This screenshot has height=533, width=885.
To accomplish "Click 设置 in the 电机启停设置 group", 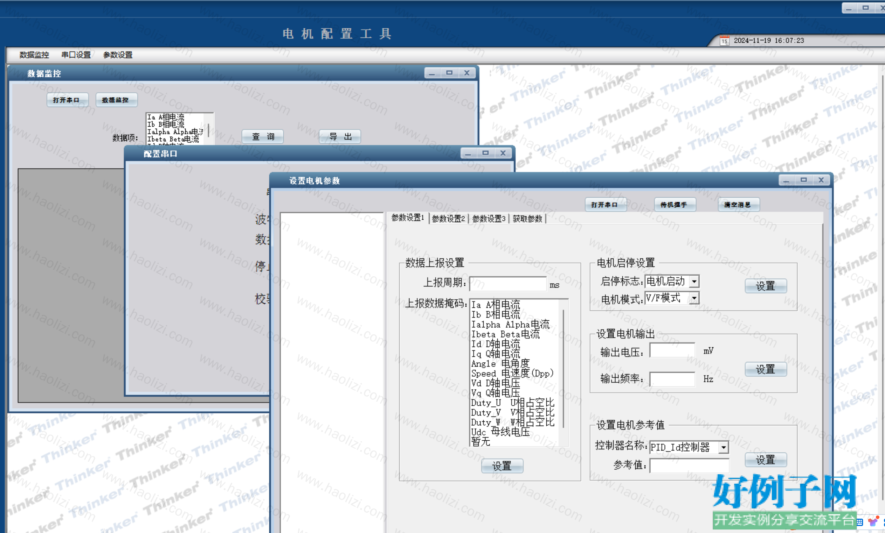I will pyautogui.click(x=765, y=286).
